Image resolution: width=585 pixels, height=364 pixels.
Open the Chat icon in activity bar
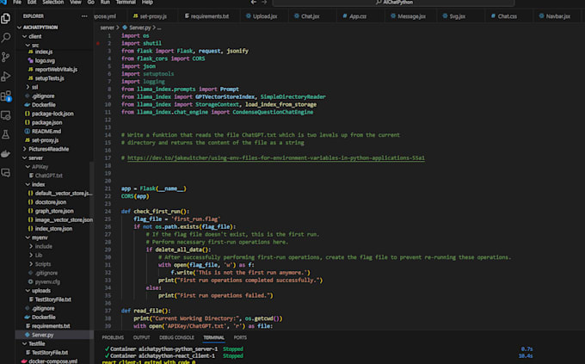(x=6, y=172)
